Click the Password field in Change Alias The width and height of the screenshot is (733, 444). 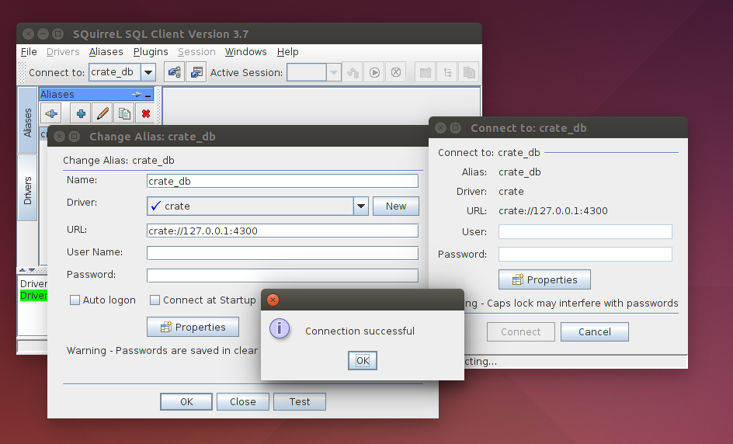(x=283, y=276)
